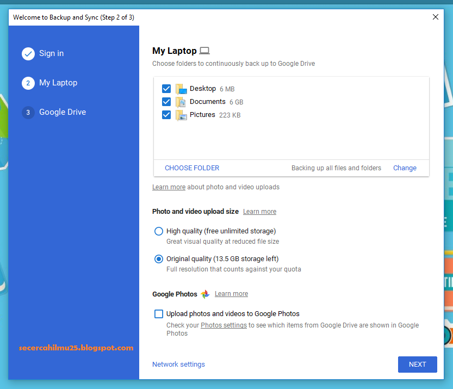Click the 6 MB Desktop size value
This screenshot has height=389, width=453.
227,89
